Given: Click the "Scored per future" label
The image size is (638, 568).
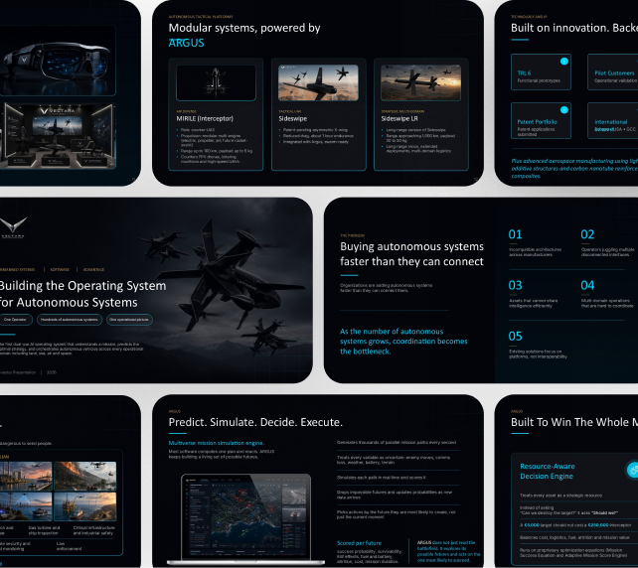Looking at the screenshot, I should [x=360, y=543].
